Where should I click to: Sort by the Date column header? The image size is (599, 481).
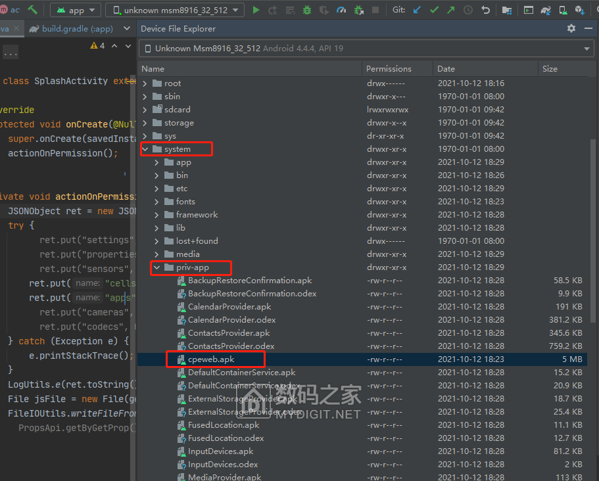(485, 69)
